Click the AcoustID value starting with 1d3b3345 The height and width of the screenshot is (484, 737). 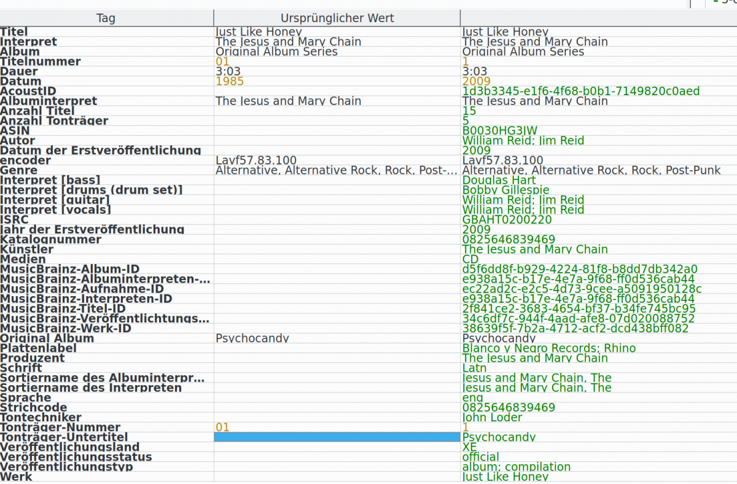coord(580,91)
